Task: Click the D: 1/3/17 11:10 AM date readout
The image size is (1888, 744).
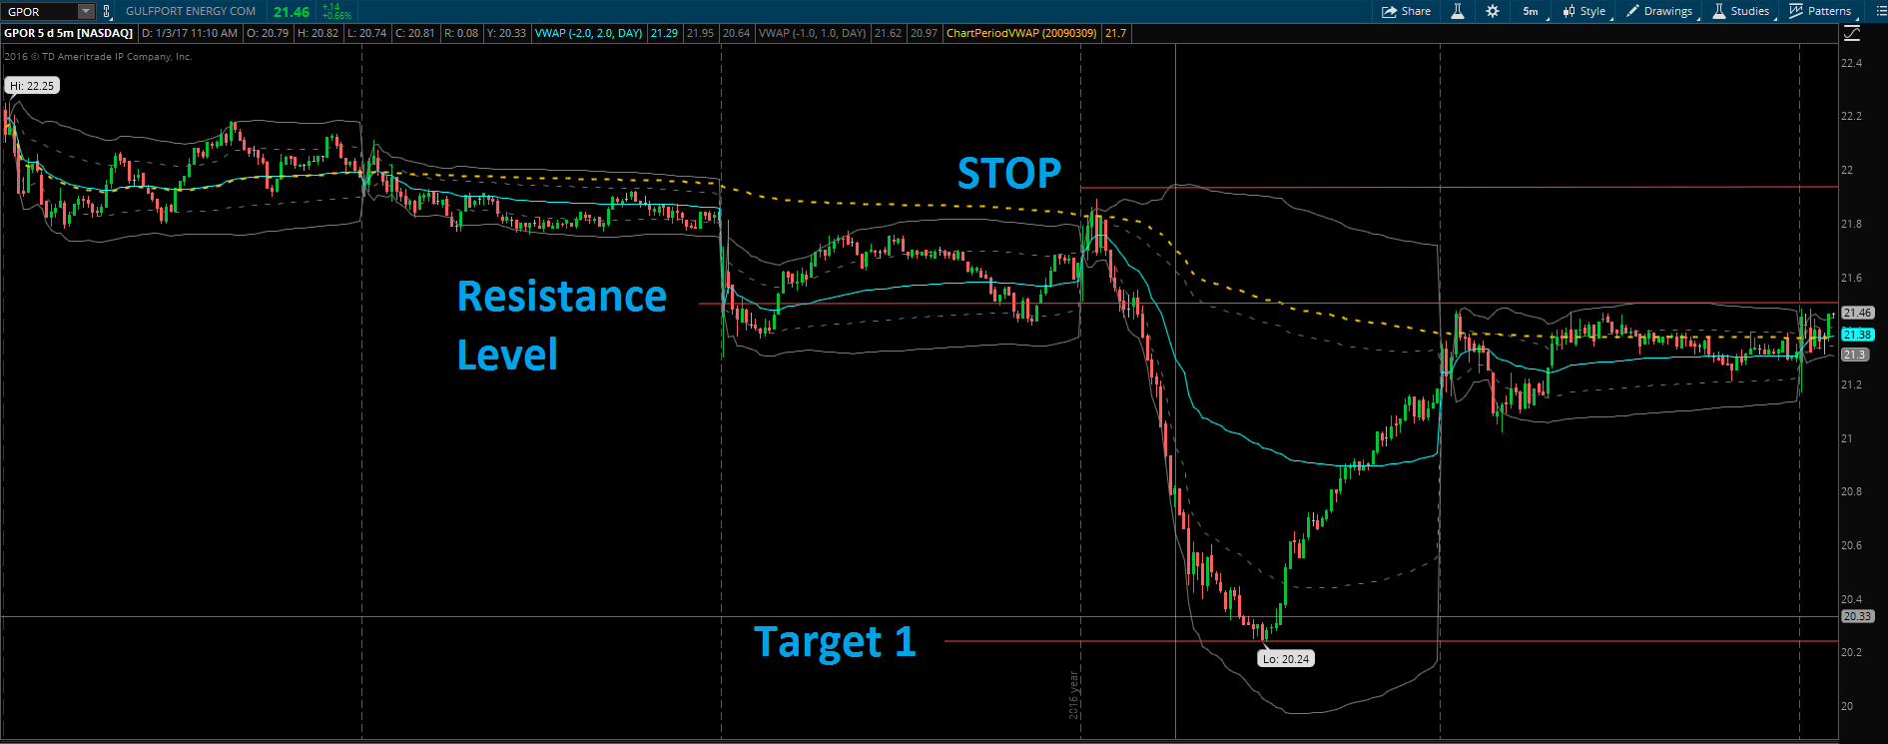Action: [x=190, y=33]
